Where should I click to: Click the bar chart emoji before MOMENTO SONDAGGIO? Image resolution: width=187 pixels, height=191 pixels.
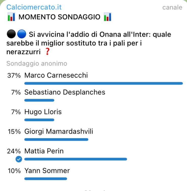point(11,17)
